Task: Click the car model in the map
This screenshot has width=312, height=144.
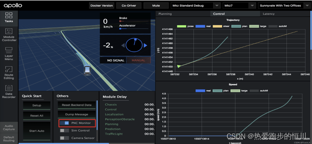Action: (87, 70)
